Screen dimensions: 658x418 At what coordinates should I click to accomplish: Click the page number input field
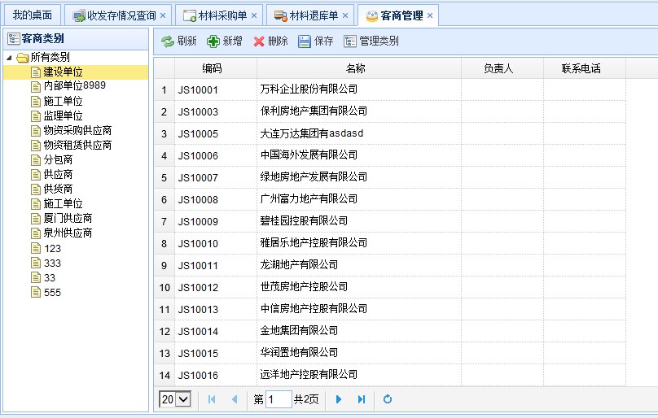pos(279,399)
